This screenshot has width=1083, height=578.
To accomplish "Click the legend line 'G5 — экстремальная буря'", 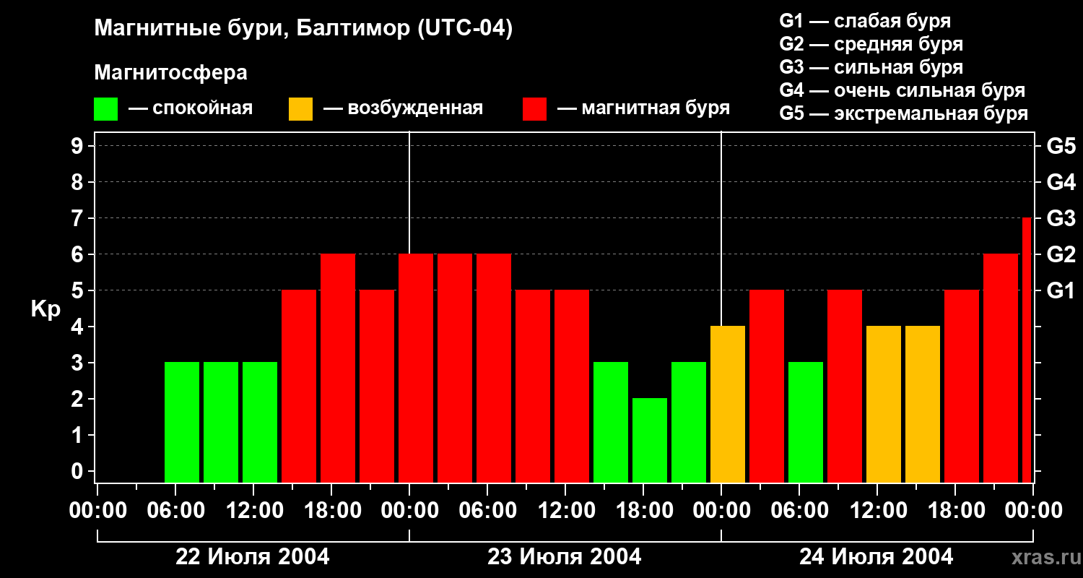I will point(903,113).
